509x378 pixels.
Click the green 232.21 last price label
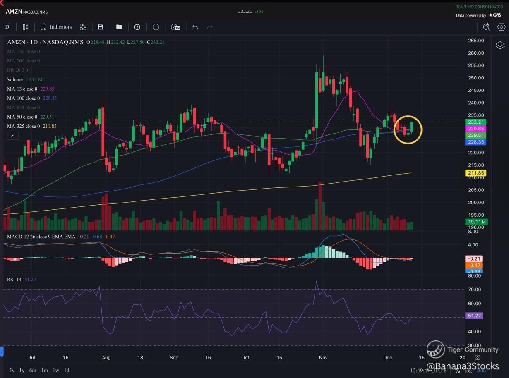476,122
